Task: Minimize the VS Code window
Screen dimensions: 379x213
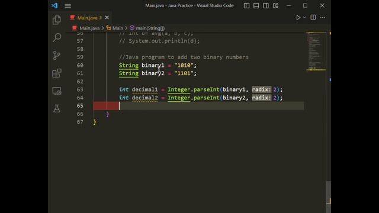Action: tap(289, 5)
